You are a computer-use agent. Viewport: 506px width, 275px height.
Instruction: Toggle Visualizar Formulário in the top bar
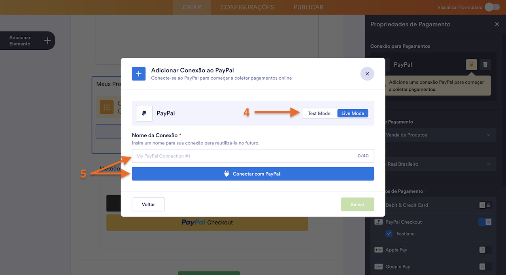click(492, 7)
